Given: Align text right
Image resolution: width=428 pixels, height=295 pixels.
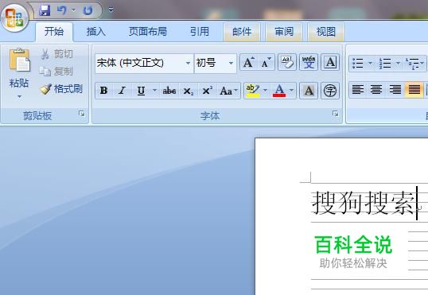Looking at the screenshot, I should tap(395, 90).
